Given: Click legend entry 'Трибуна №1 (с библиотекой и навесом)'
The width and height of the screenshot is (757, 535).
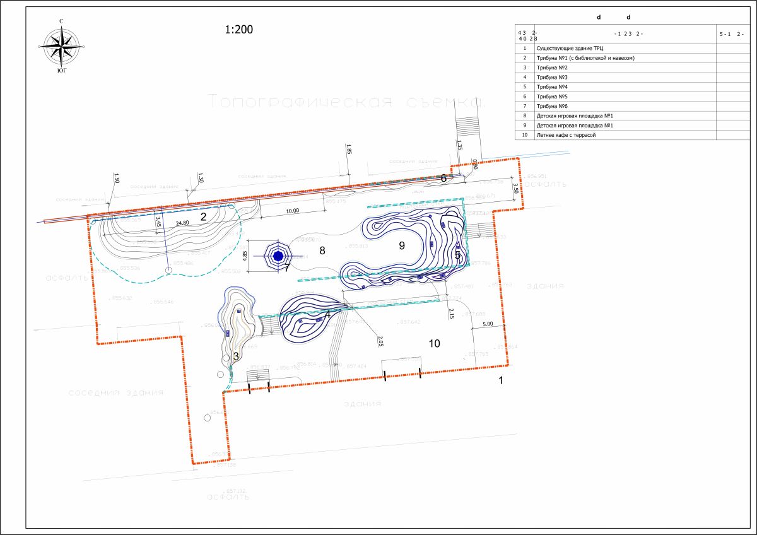Looking at the screenshot, I should point(585,57).
